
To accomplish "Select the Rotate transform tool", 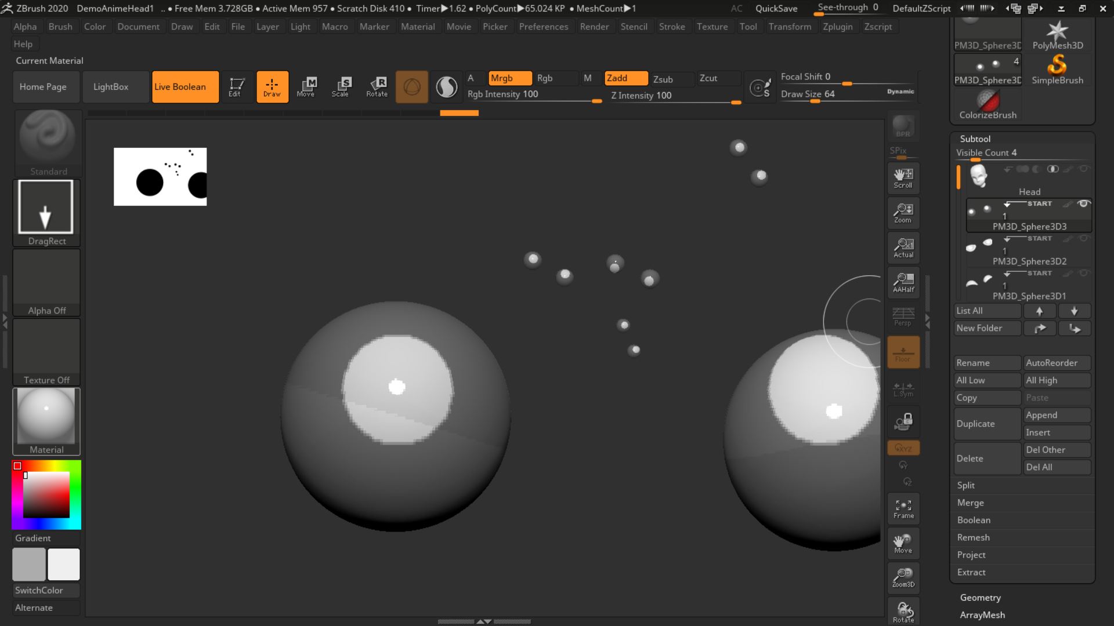I will coord(377,86).
